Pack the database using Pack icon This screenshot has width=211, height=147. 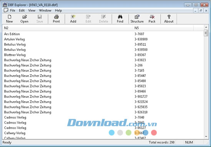pyautogui.click(x=152, y=19)
